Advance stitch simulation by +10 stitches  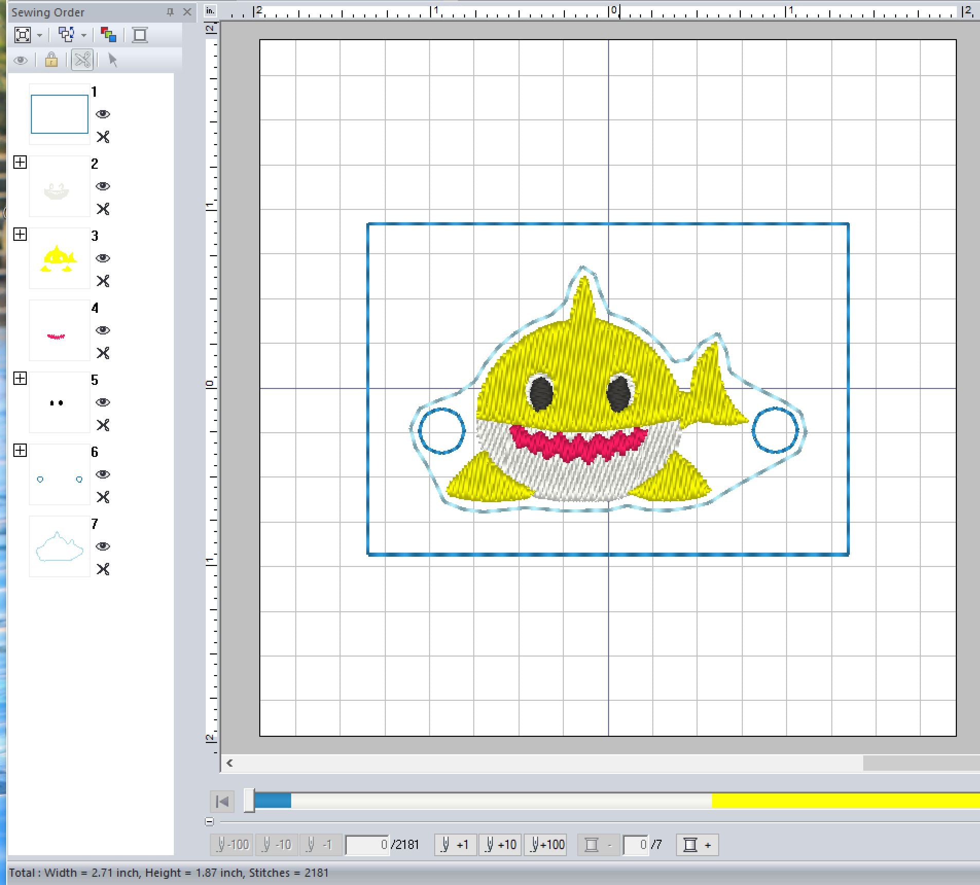(x=500, y=845)
